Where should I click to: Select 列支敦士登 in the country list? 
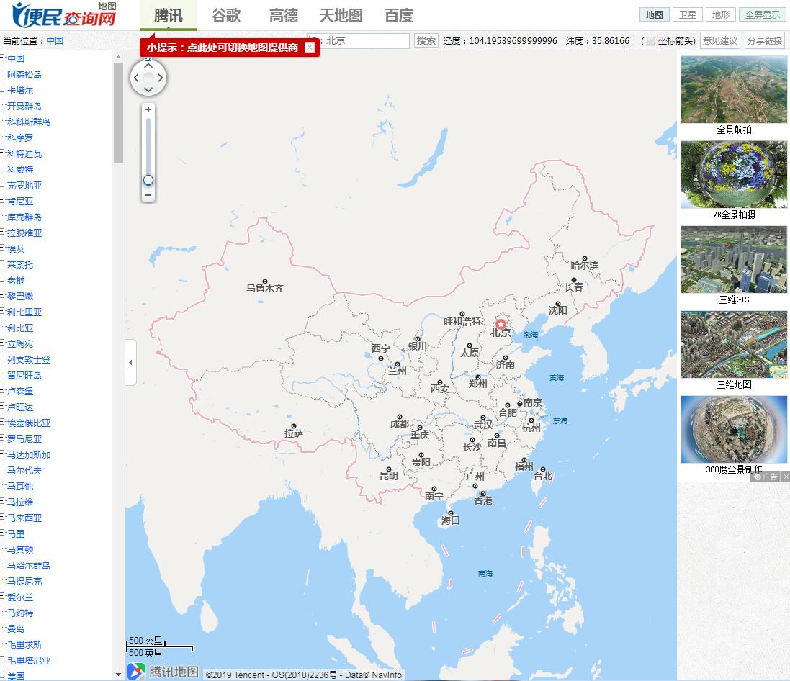(29, 360)
